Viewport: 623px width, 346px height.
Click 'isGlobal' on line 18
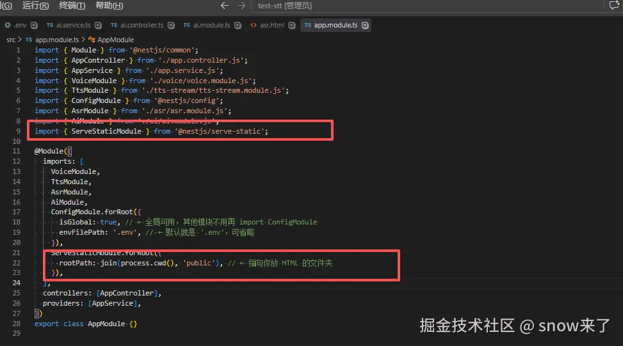77,222
